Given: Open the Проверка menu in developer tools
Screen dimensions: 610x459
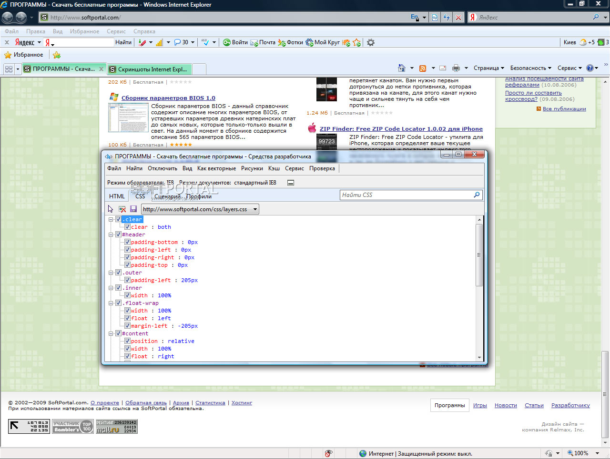Looking at the screenshot, I should click(322, 168).
